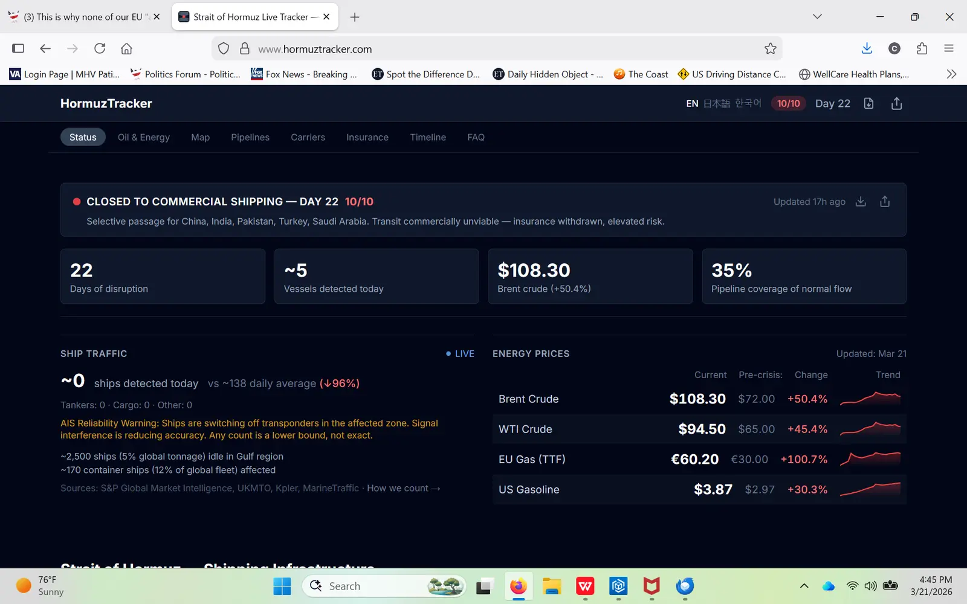
Task: Switch language to Korean
Action: pos(748,104)
